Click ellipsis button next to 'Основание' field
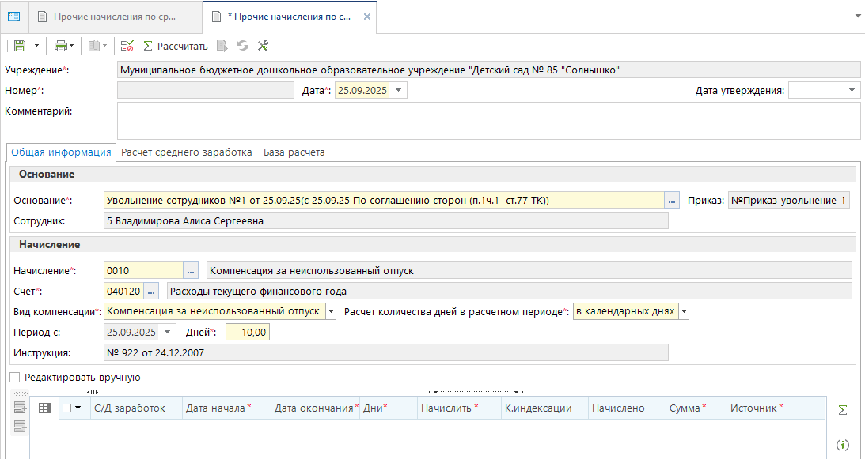The image size is (865, 459). point(672,201)
